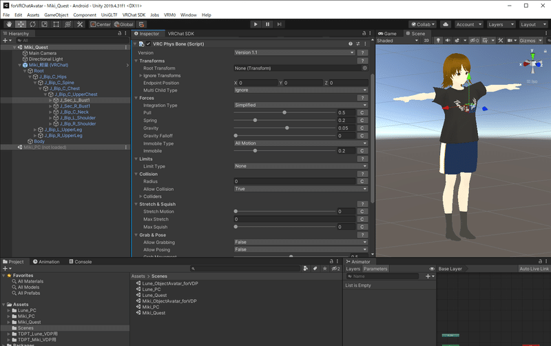This screenshot has height=346, width=551.
Task: Open VRC Phys Bone component options menu
Action: (365, 44)
